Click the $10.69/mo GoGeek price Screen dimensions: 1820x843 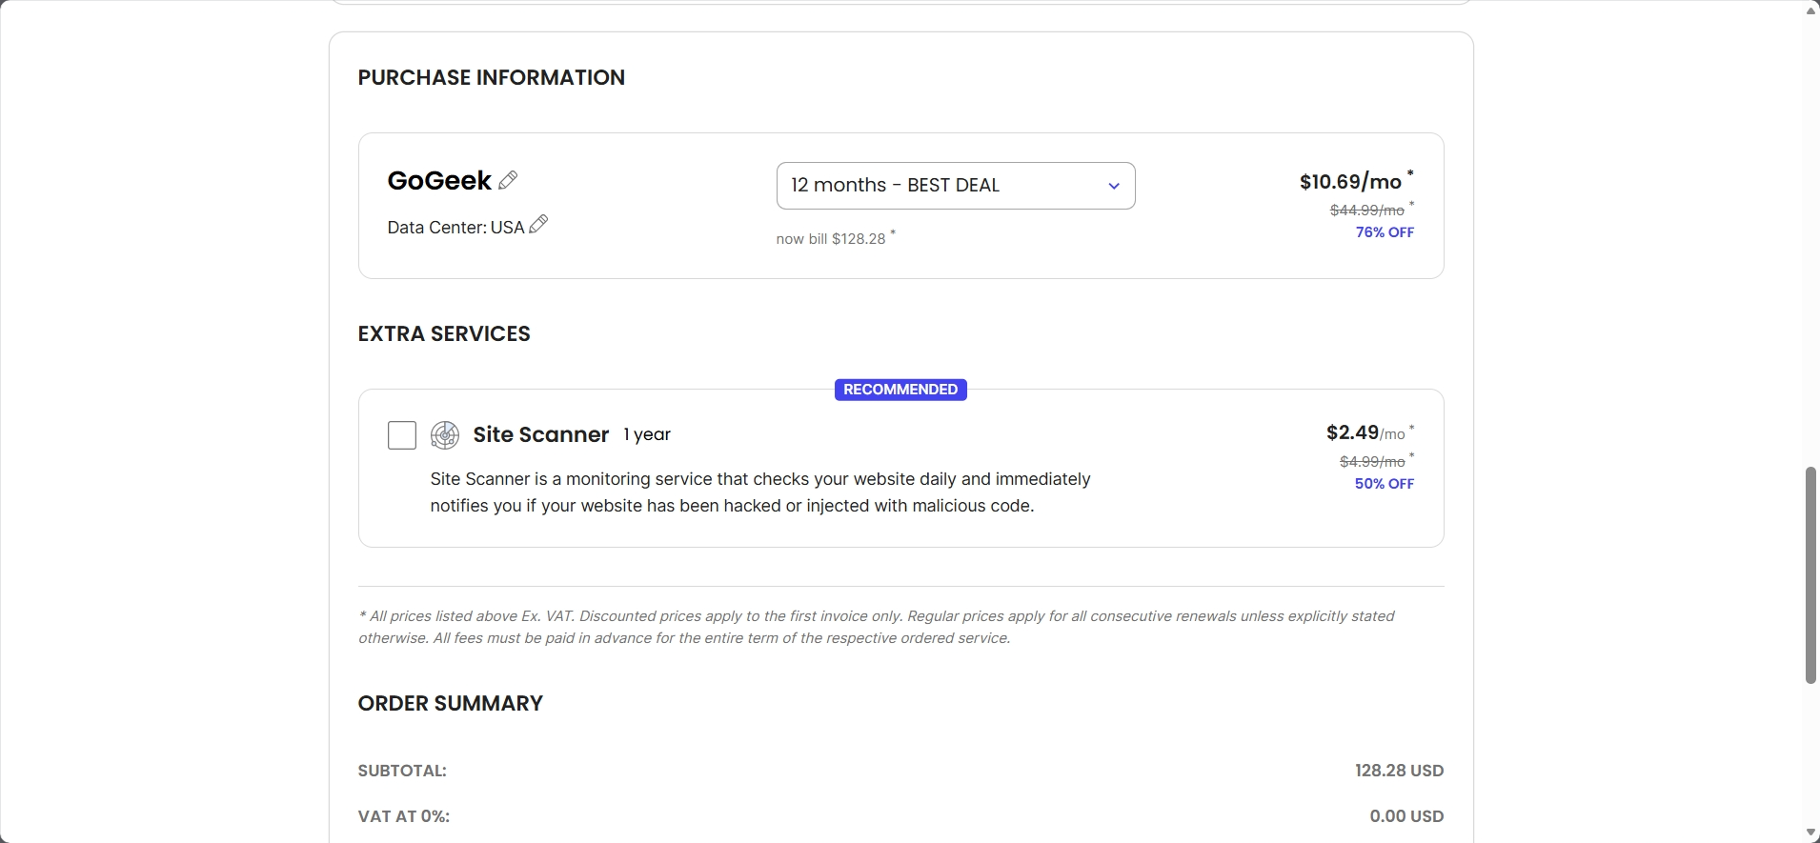[x=1350, y=182]
